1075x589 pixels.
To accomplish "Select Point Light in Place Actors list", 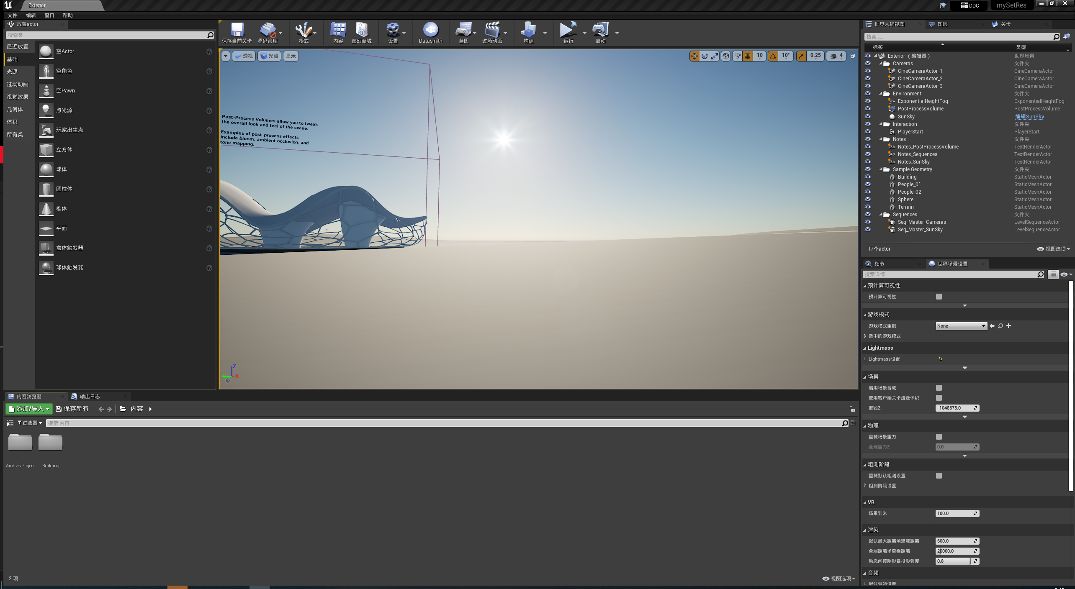I will coord(126,110).
